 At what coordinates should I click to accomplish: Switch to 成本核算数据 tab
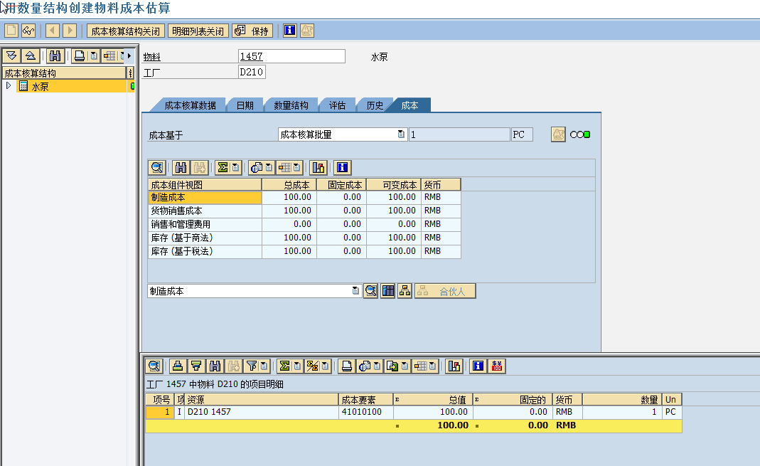click(x=190, y=105)
